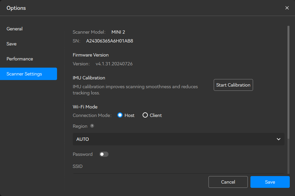295x196 pixels.
Task: Select Client connection mode
Action: pos(145,115)
